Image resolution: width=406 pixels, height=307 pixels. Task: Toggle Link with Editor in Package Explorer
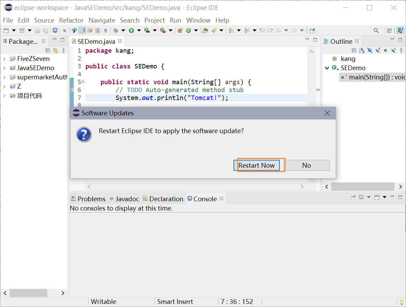(x=56, y=50)
